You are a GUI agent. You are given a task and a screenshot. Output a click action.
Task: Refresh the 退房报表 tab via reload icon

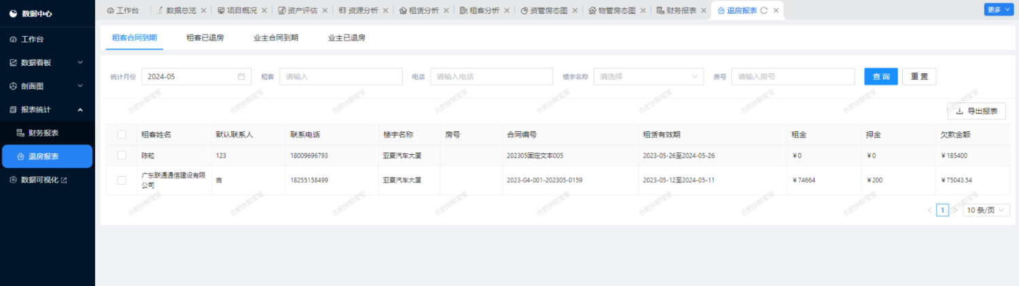764,10
